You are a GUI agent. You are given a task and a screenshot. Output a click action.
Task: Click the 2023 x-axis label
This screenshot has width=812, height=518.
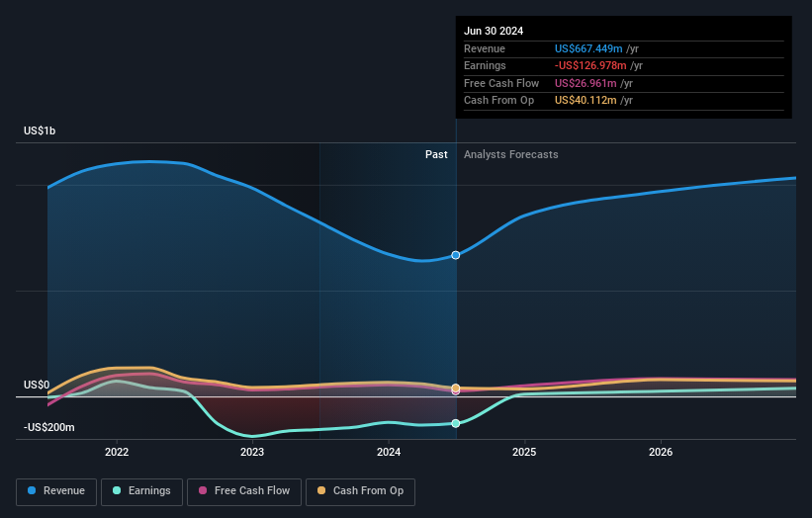pos(252,452)
